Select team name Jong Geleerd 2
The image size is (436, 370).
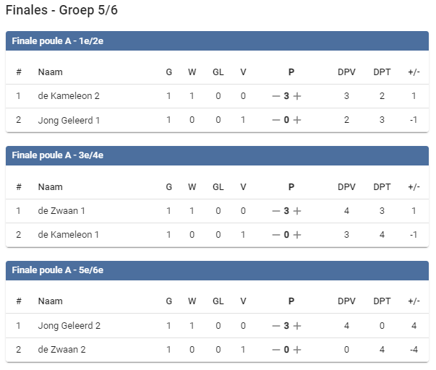[69, 326]
